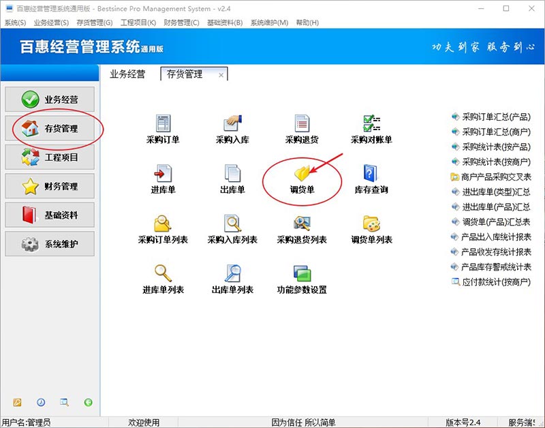
Task: Open the 库存查询 icon
Action: (371, 174)
